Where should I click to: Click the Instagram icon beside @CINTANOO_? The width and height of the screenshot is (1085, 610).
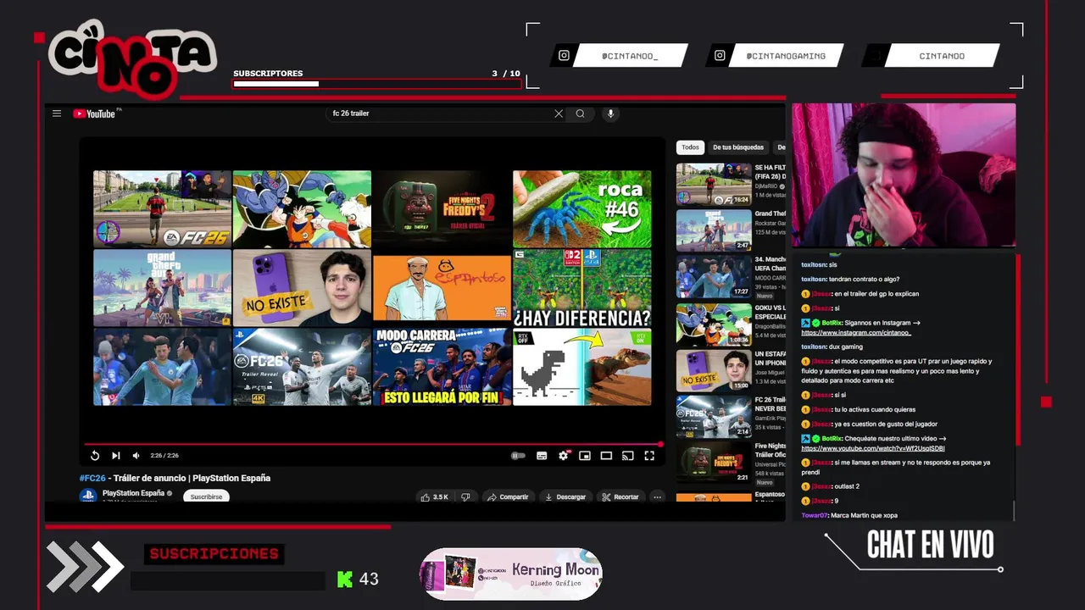click(x=564, y=56)
